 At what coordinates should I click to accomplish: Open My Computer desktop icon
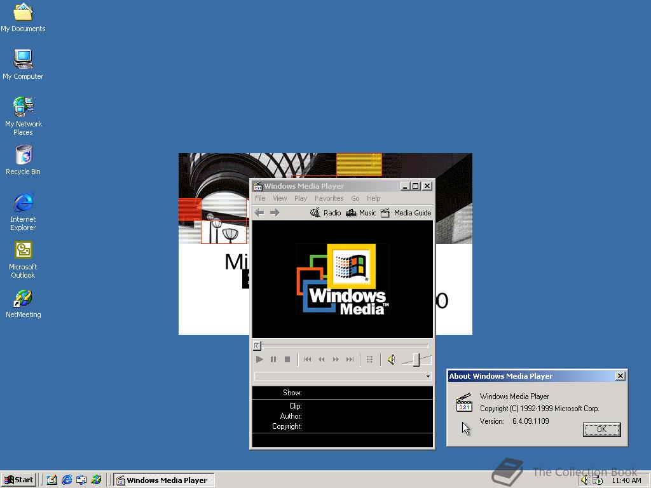23,64
